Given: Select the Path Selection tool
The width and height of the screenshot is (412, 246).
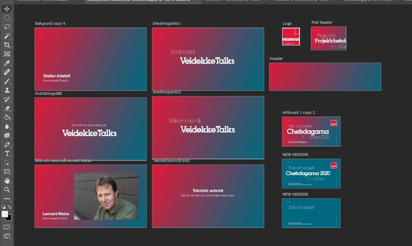Looking at the screenshot, I should (7, 162).
